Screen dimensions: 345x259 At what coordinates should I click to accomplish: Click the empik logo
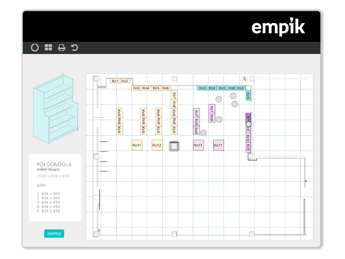click(x=278, y=27)
